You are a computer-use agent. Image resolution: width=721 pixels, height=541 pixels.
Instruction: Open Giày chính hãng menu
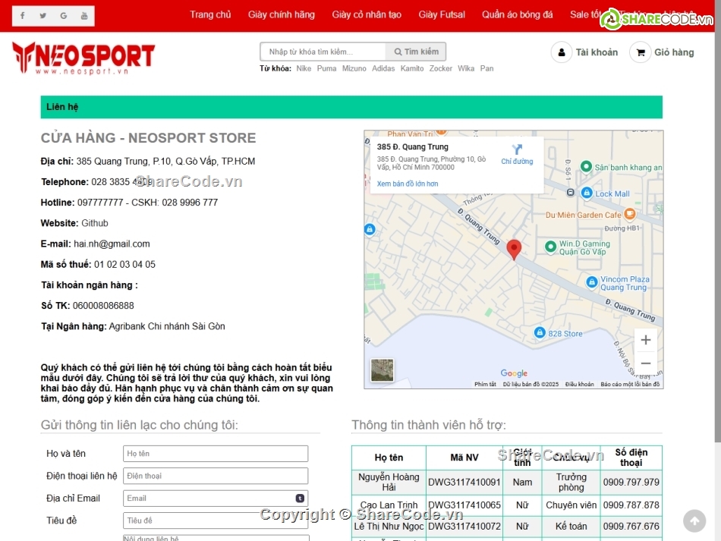tap(282, 14)
